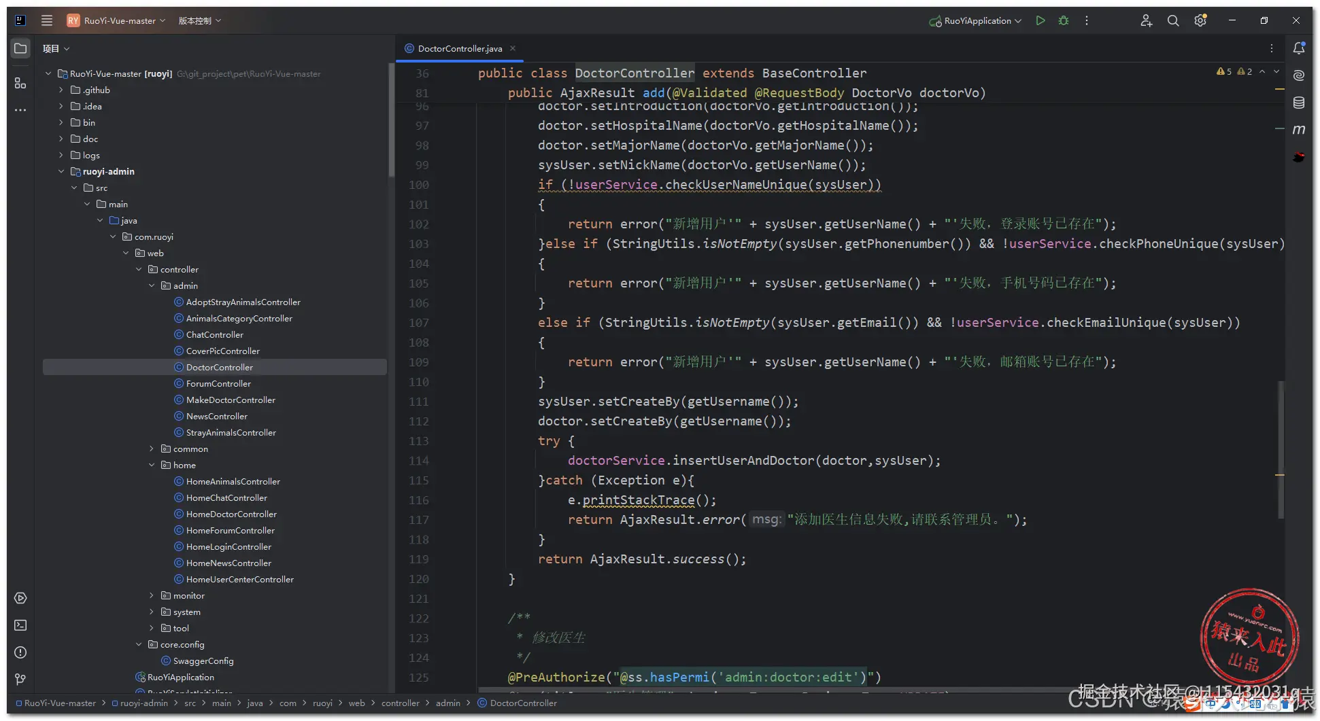Jump to previous highlighted error arrow

(x=1262, y=71)
